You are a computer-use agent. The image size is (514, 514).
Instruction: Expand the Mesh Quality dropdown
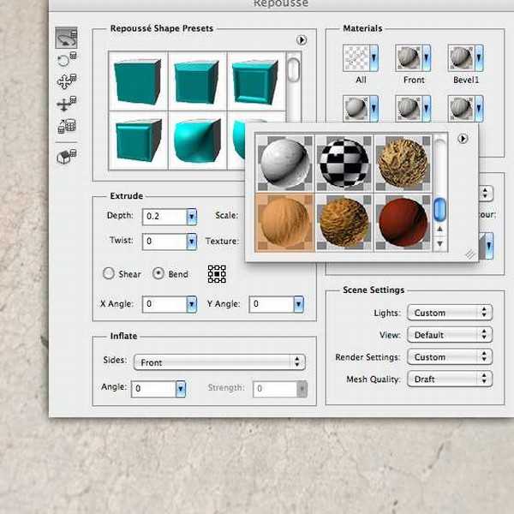click(449, 379)
